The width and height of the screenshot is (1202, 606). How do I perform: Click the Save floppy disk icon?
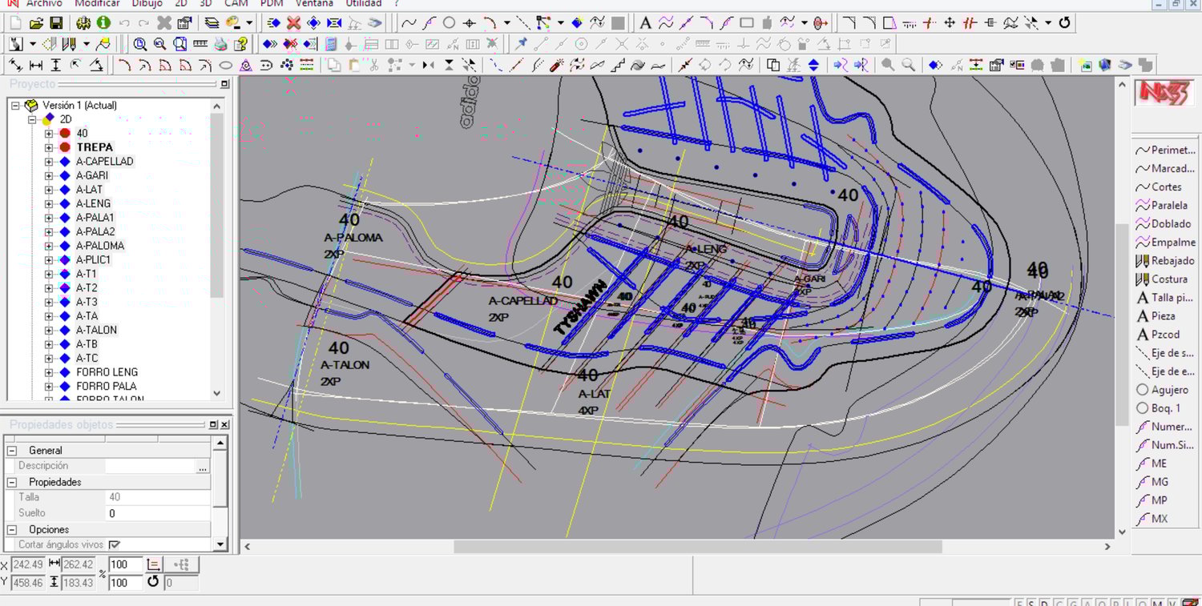(x=56, y=23)
